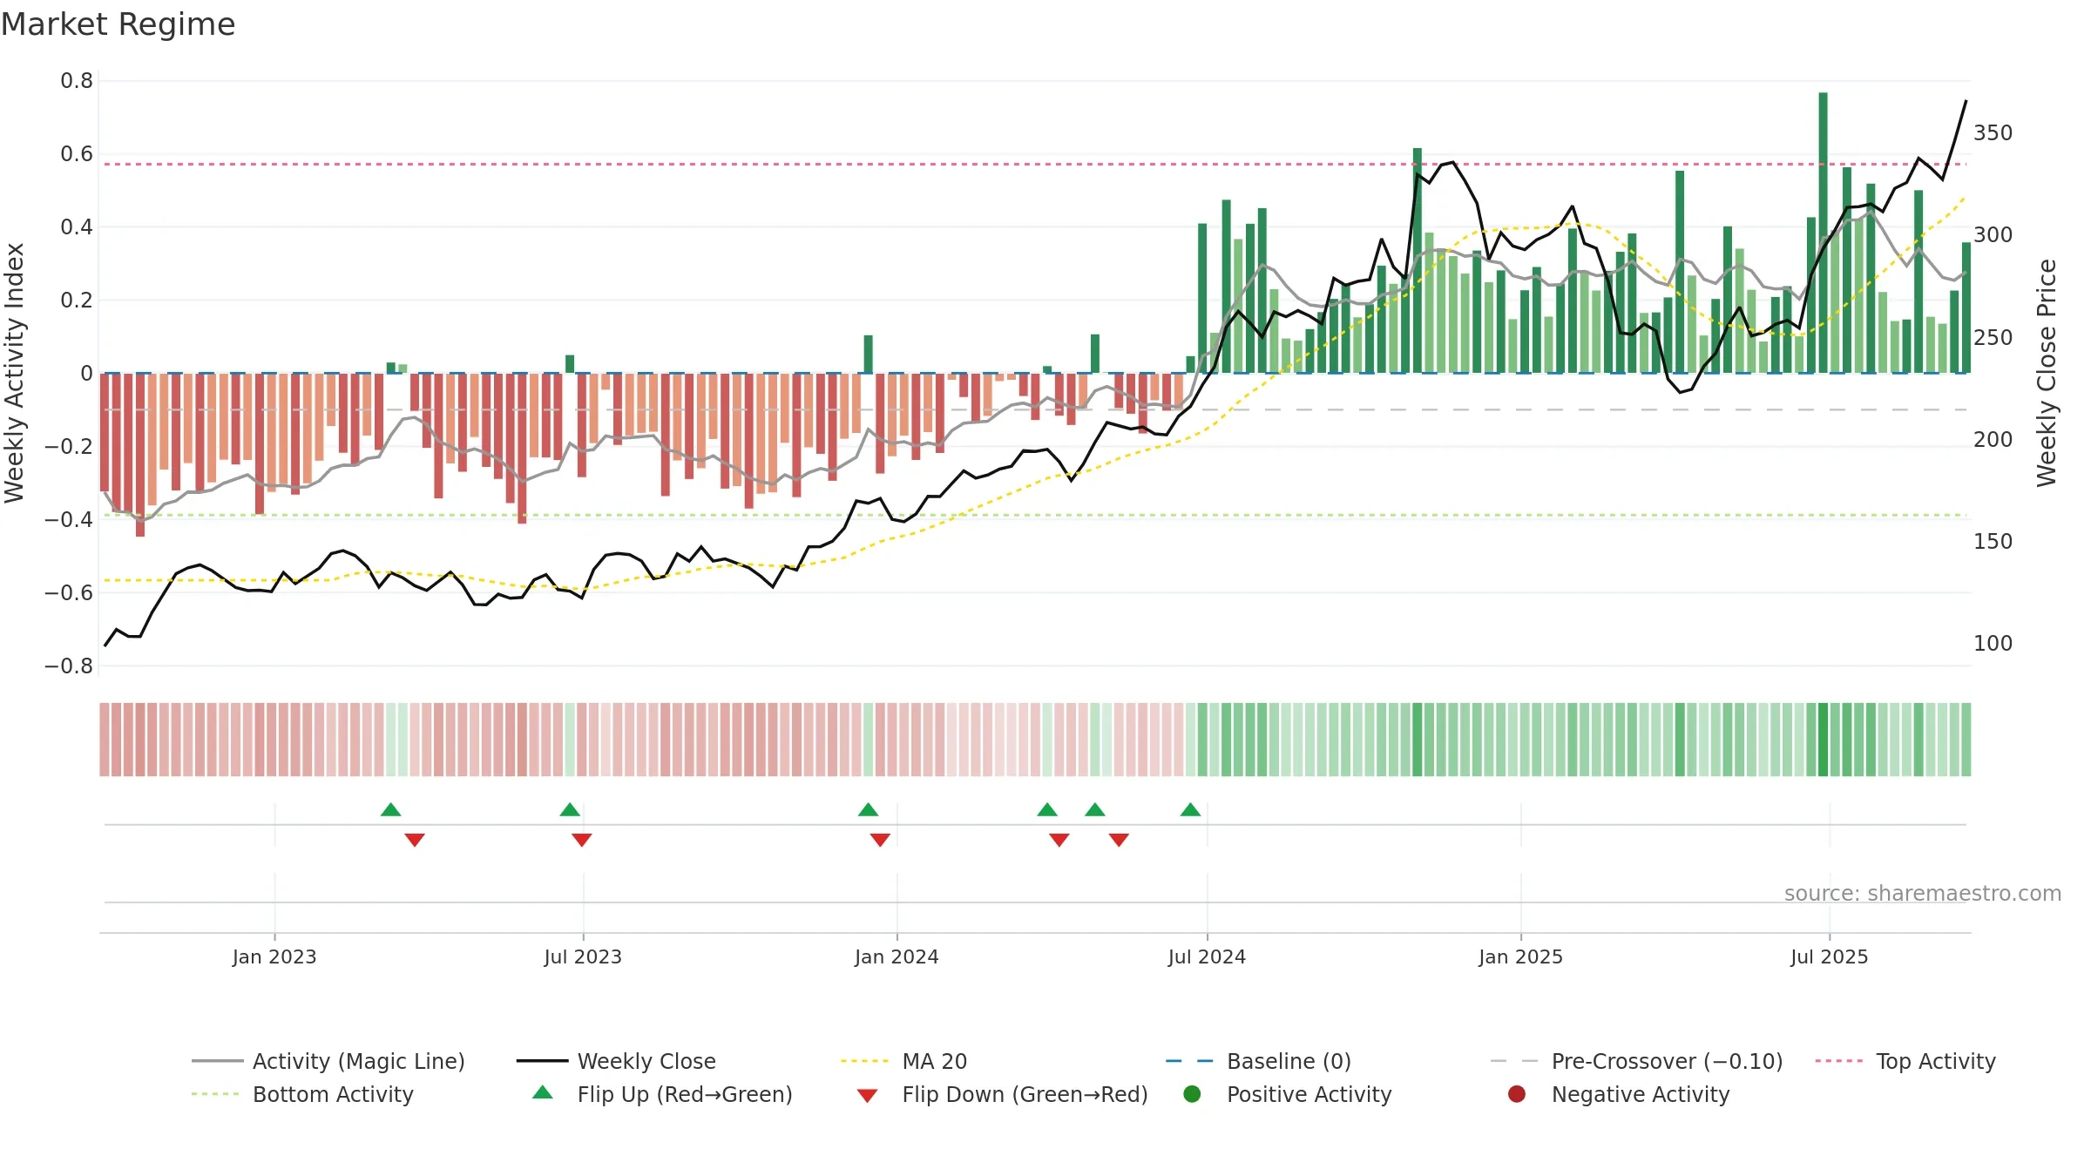Click the first green flip-up triangle marker in early 2023
This screenshot has height=1176, width=2091.
[391, 810]
